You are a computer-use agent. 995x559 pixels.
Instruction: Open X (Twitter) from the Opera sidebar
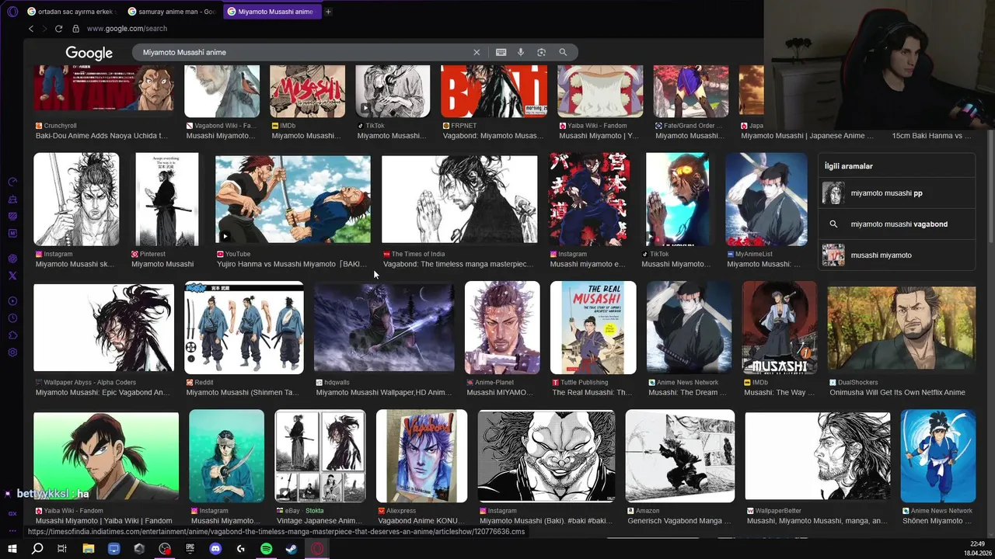click(x=12, y=276)
